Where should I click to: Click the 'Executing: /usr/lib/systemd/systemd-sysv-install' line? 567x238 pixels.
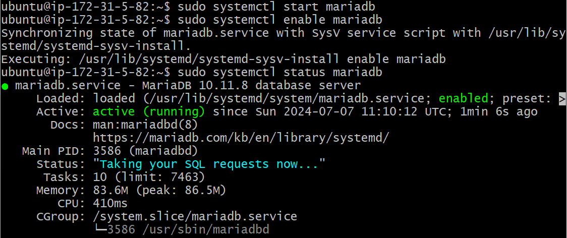(223, 59)
